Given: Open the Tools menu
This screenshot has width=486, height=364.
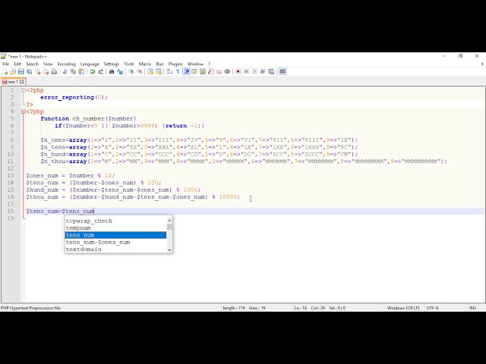Looking at the screenshot, I should pos(129,64).
